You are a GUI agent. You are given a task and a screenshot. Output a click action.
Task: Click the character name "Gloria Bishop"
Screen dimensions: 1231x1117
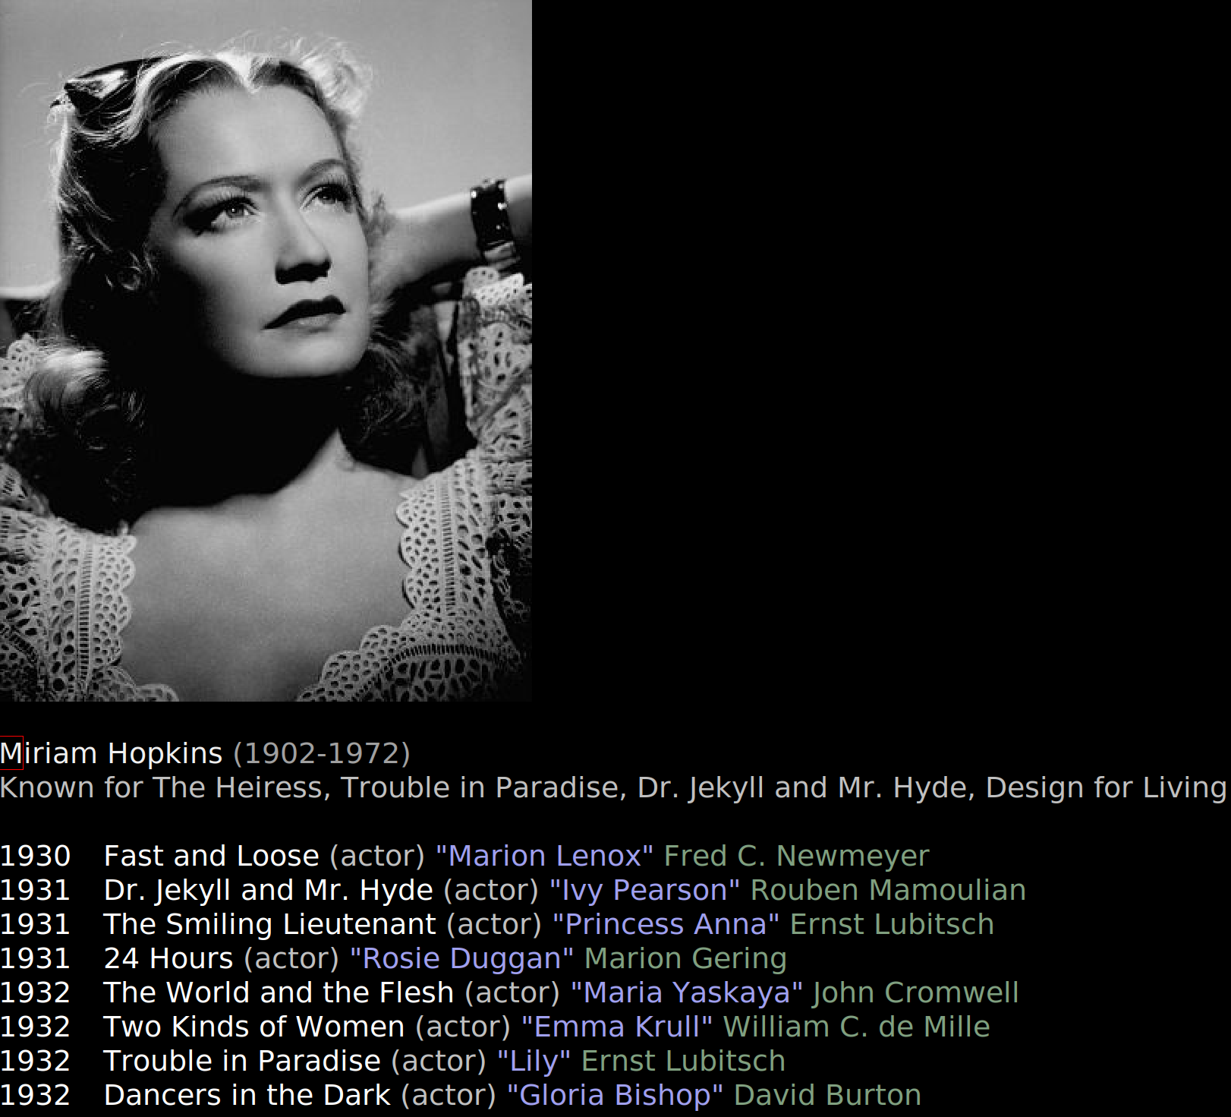(x=615, y=1095)
